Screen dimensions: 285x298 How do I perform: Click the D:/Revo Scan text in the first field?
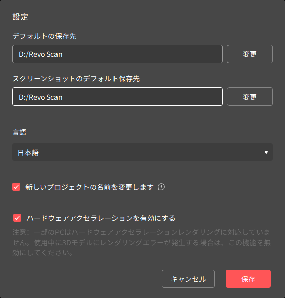click(x=41, y=54)
